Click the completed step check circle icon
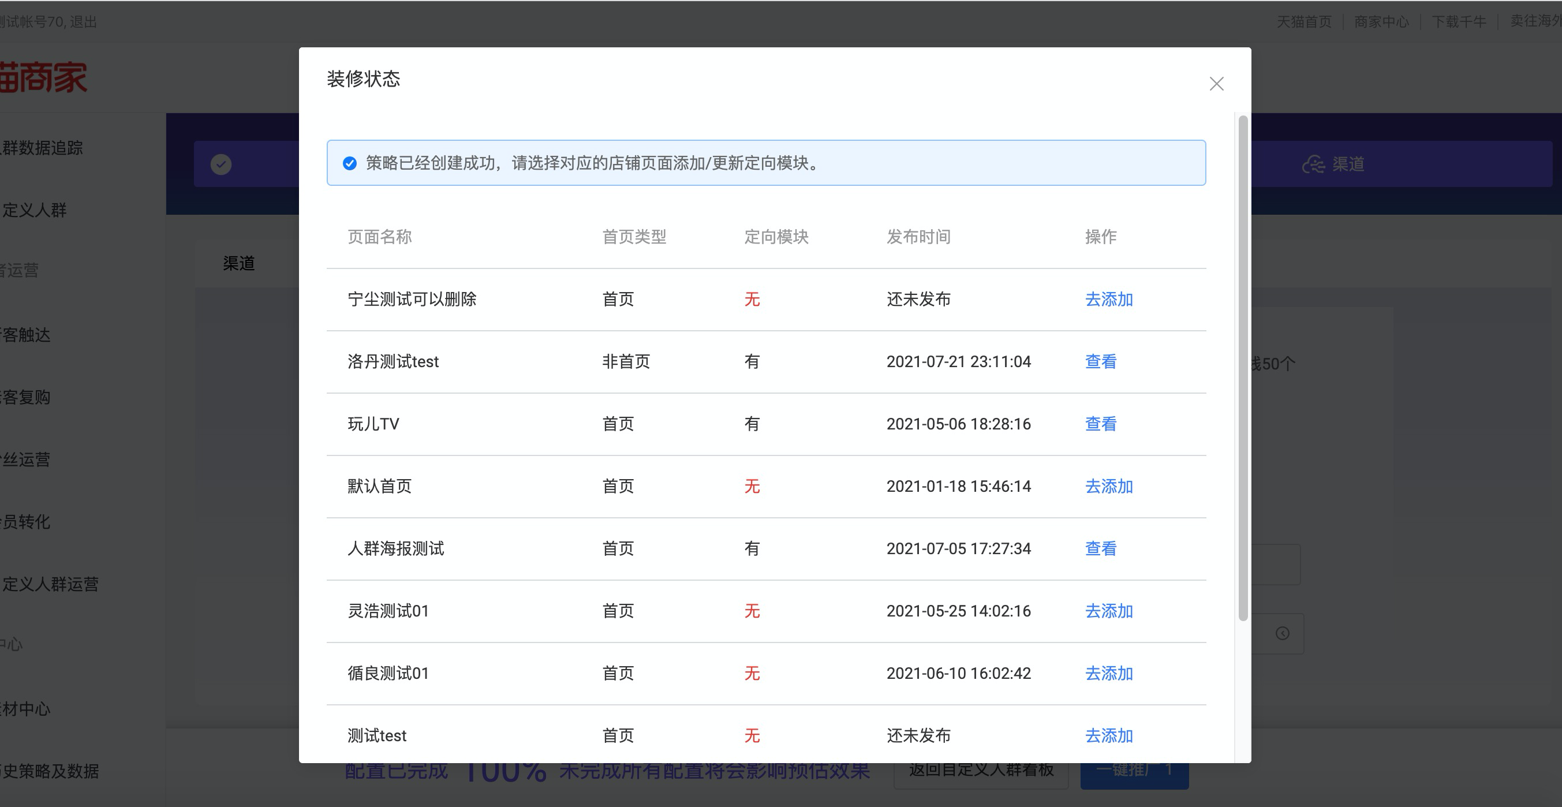 [221, 165]
